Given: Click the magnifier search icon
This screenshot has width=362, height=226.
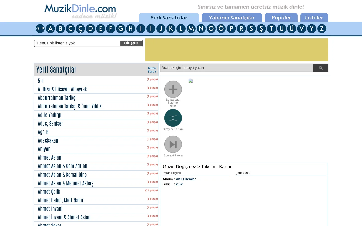Looking at the screenshot, I should pos(321,68).
